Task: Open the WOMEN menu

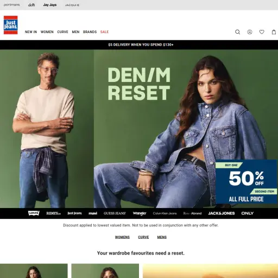Action: pos(47,32)
